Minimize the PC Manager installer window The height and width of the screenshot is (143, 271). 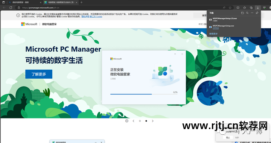175,54
